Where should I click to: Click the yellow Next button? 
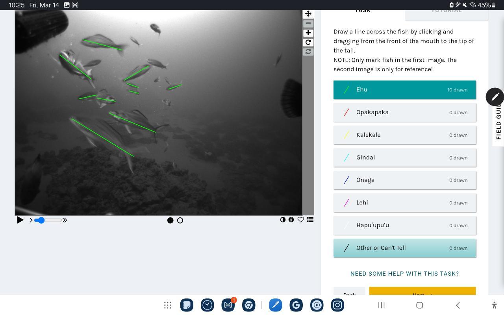[422, 291]
